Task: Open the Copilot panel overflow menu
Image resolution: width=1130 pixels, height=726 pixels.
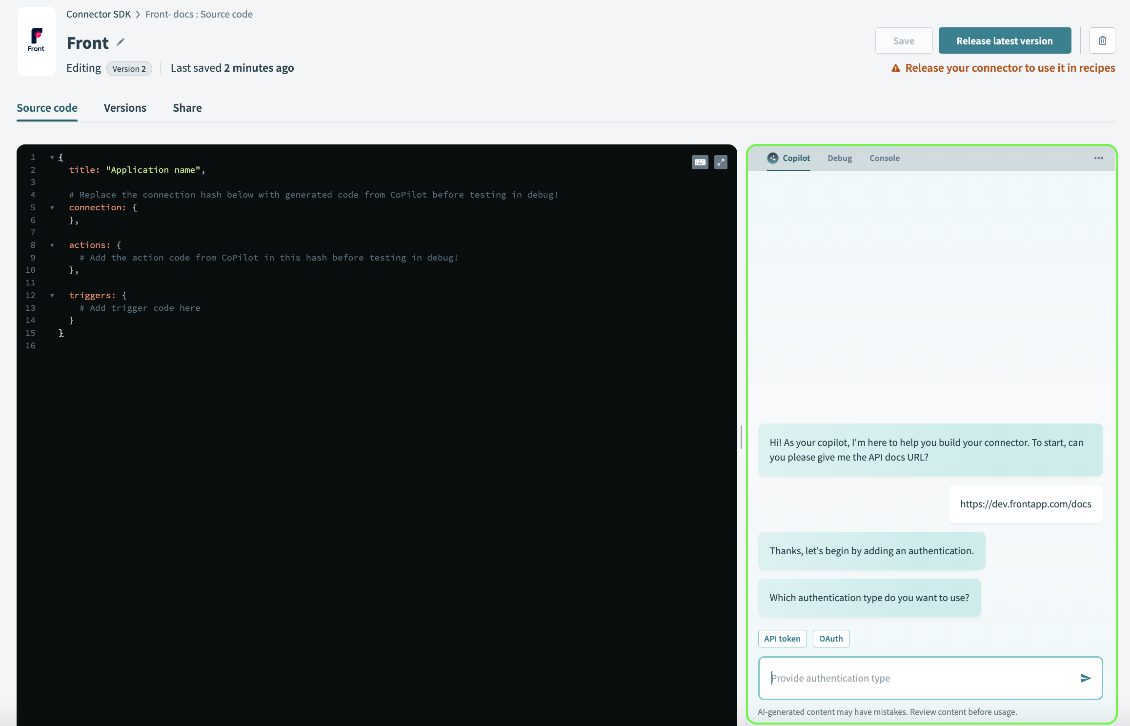Action: click(1099, 158)
